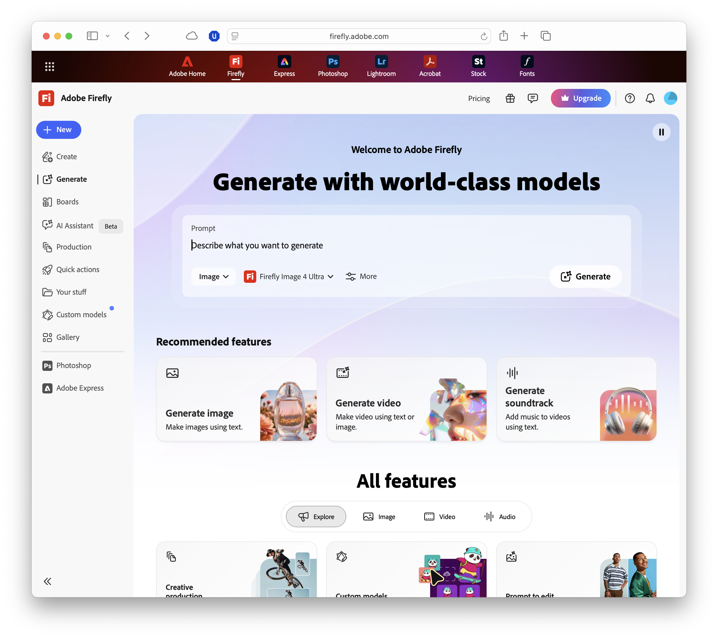This screenshot has width=718, height=639.
Task: Open the help question mark icon
Action: (x=629, y=98)
